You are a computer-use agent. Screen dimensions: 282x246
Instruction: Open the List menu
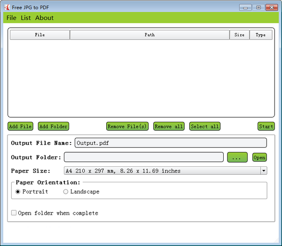[26, 18]
